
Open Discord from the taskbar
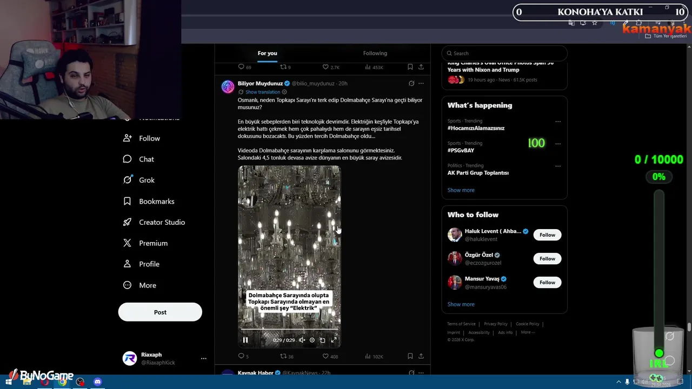click(x=97, y=382)
